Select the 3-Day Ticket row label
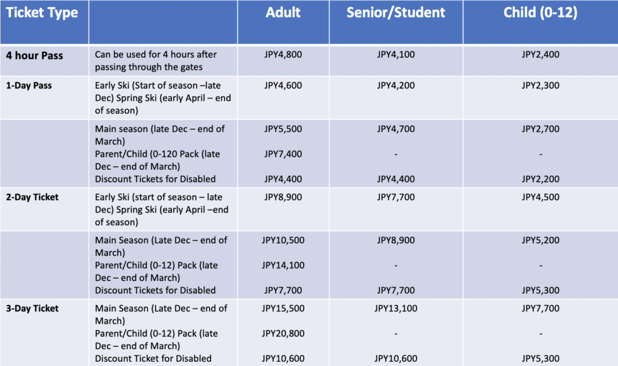The image size is (618, 366). [33, 308]
